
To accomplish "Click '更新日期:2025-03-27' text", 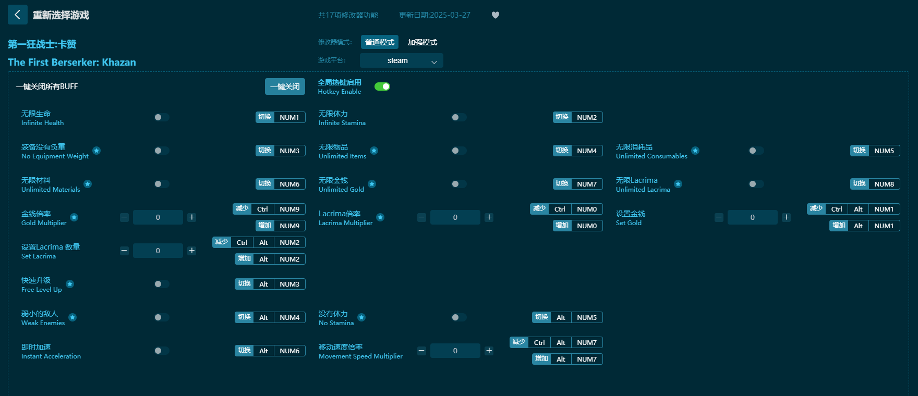I will point(434,15).
